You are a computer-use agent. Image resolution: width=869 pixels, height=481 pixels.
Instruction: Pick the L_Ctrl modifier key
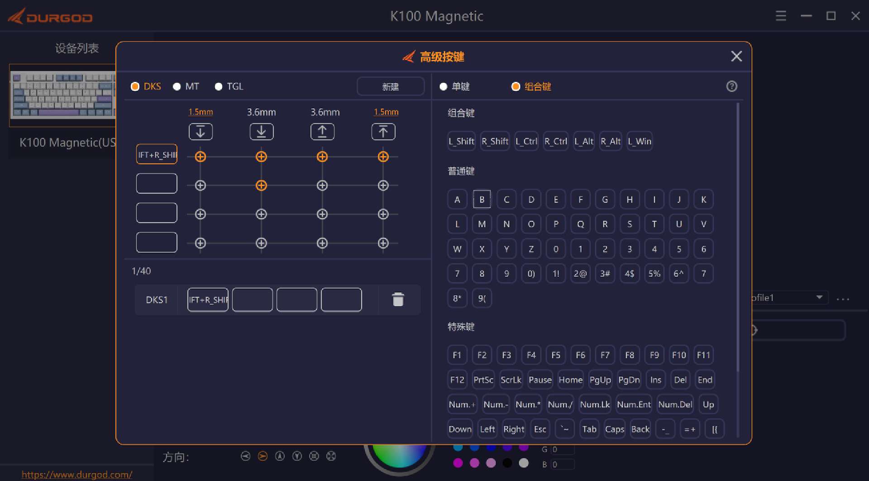coord(526,141)
